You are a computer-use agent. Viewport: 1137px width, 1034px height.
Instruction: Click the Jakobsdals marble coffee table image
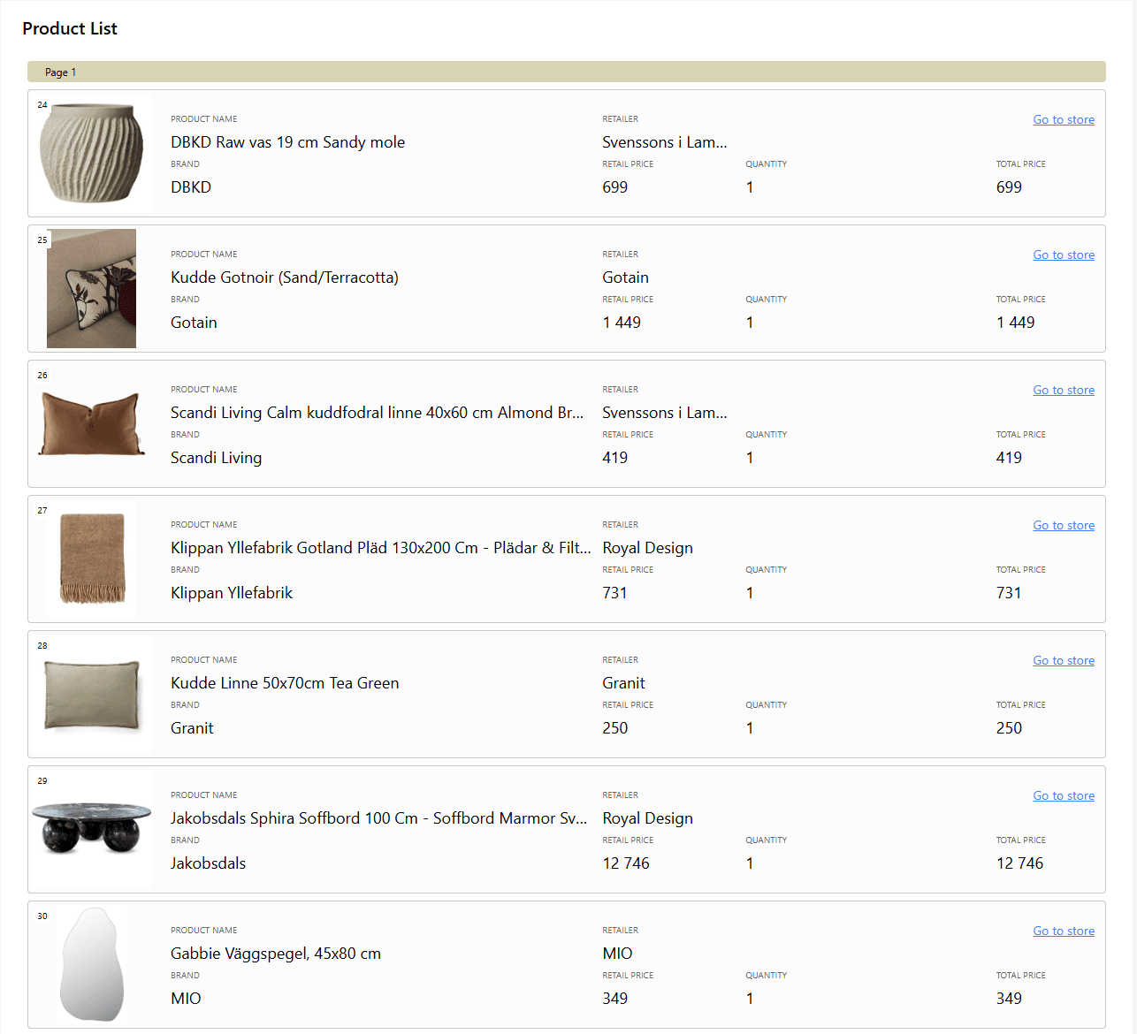[91, 829]
